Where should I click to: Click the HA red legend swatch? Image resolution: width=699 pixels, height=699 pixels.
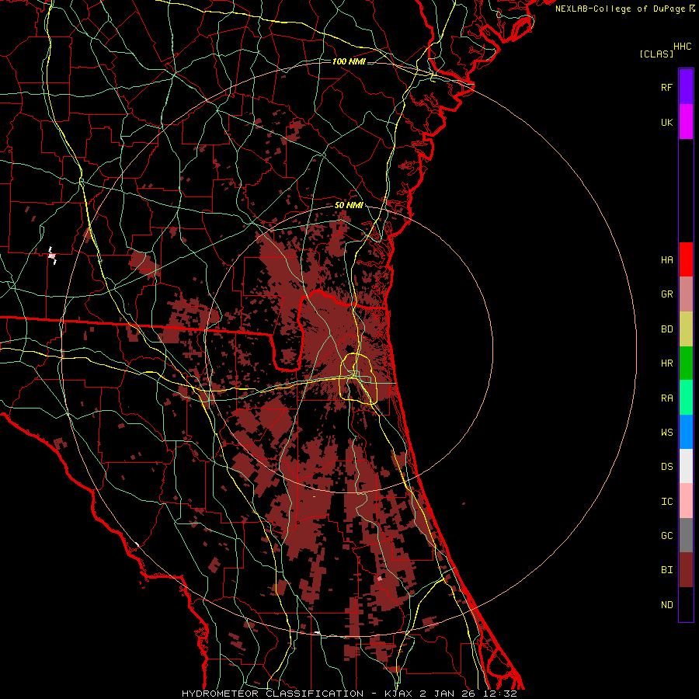tap(686, 259)
